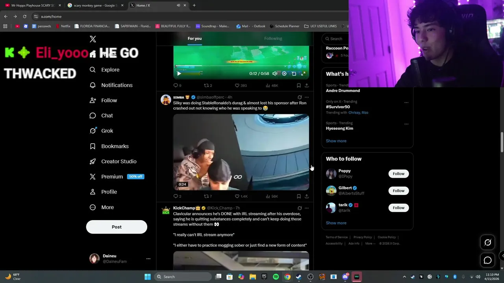Seek the top video progress bar
The image size is (504, 283).
point(241,66)
